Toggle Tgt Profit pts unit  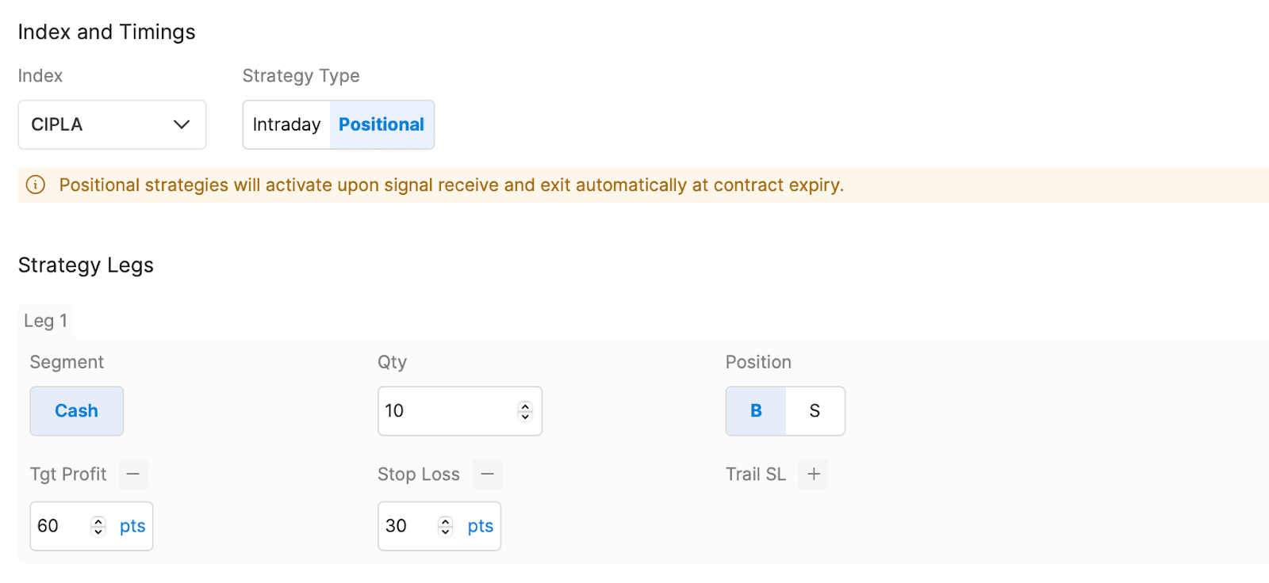pos(132,526)
